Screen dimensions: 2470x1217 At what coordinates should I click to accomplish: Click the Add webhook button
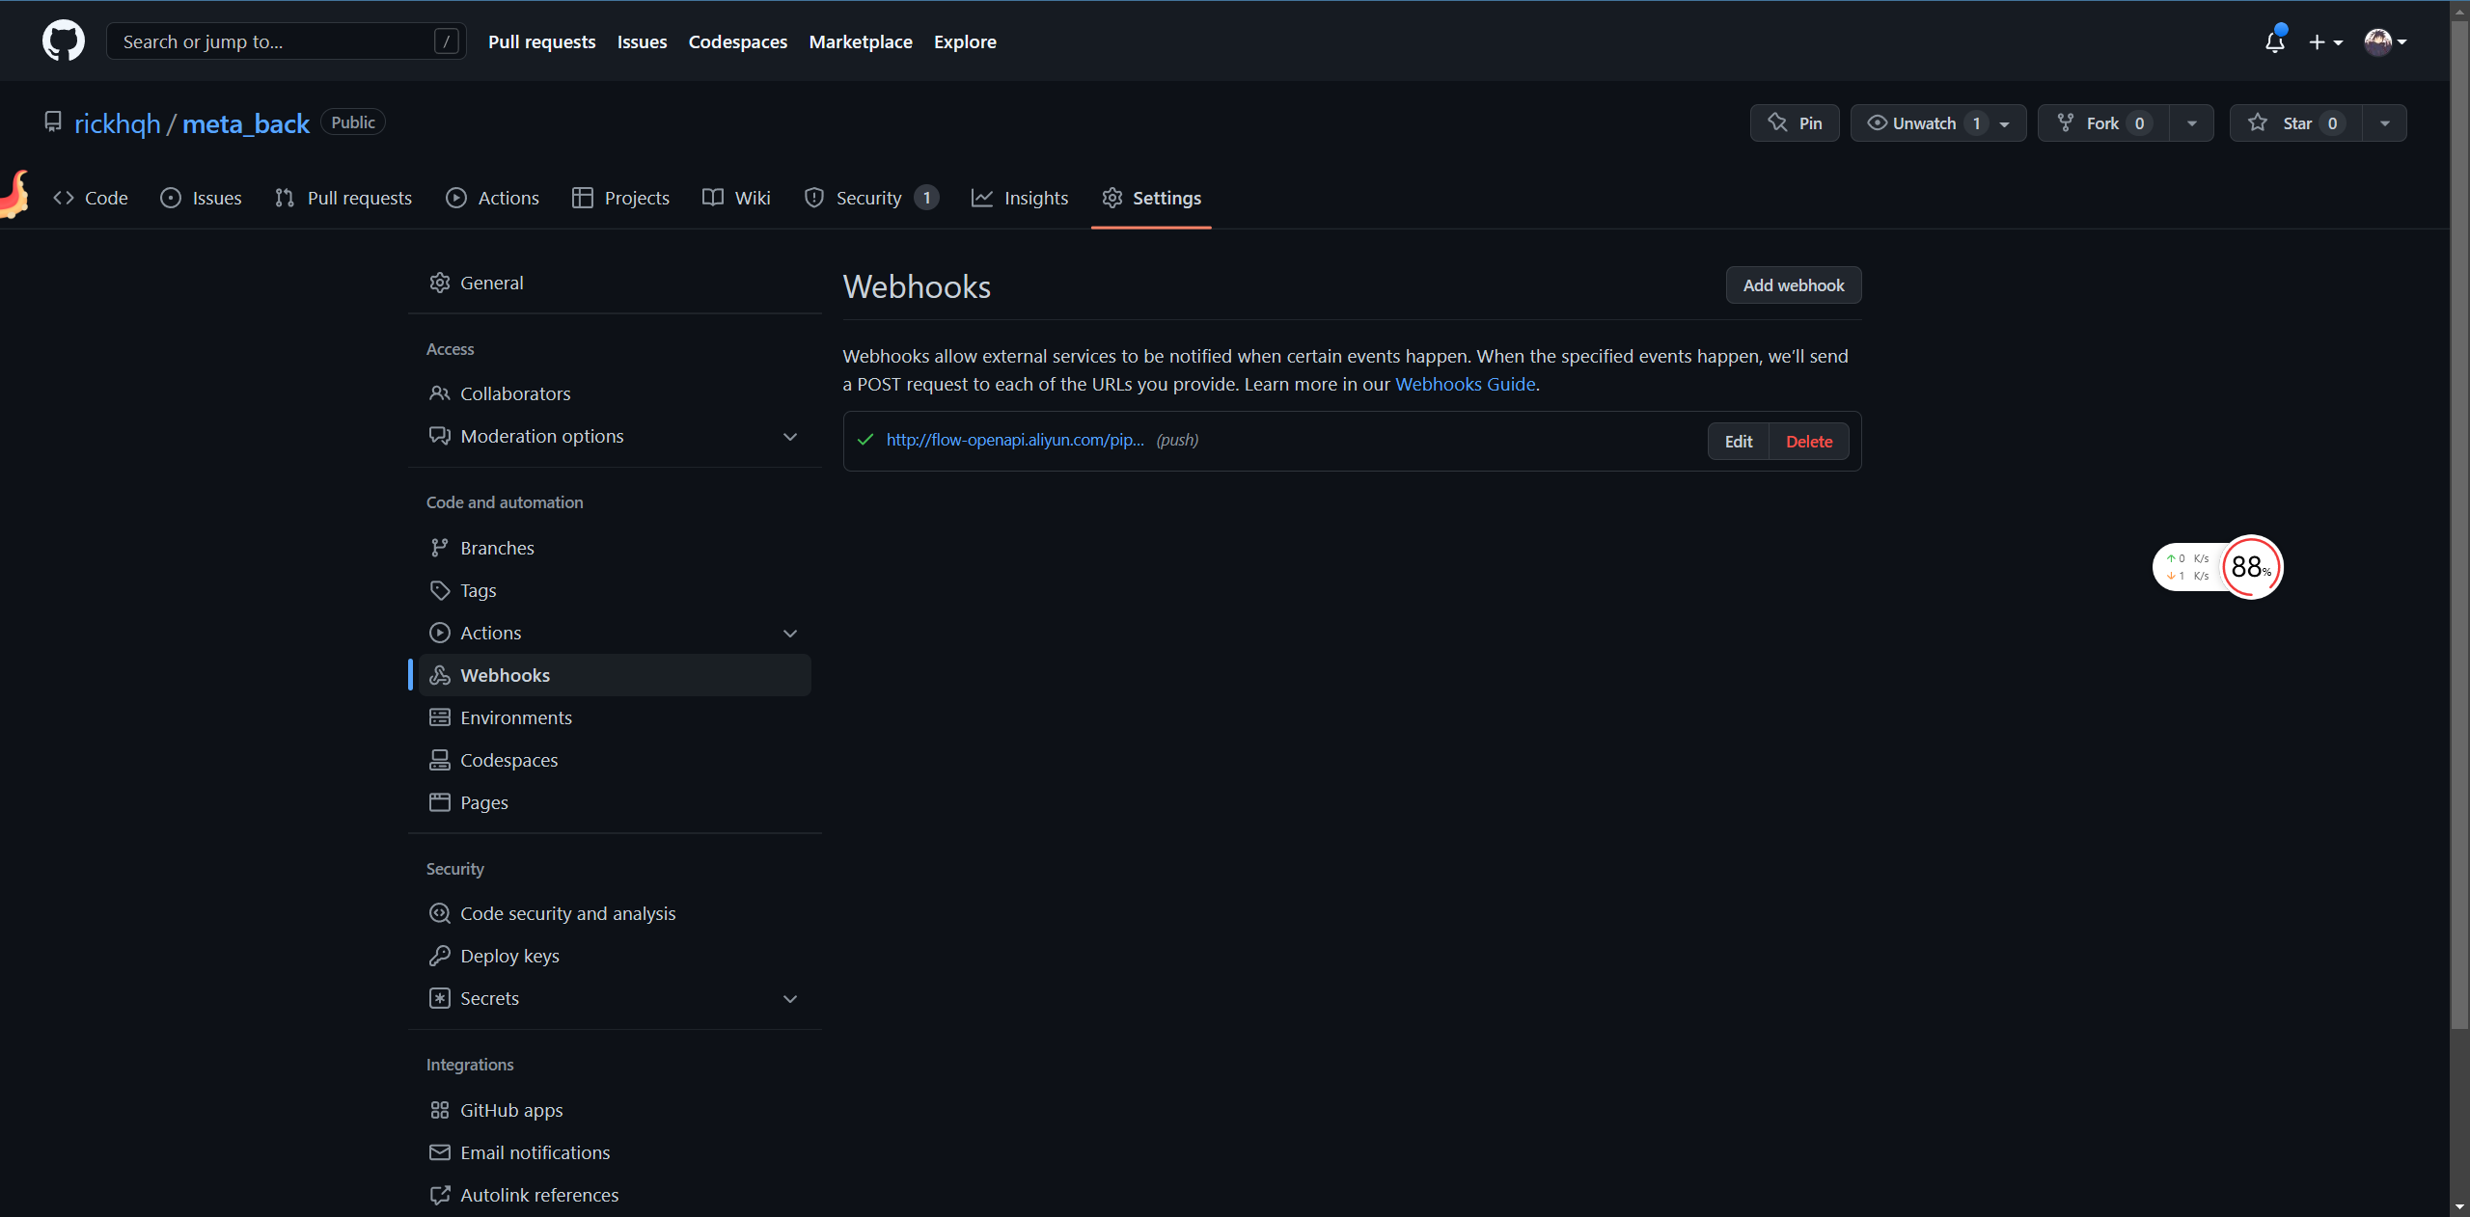coord(1794,285)
